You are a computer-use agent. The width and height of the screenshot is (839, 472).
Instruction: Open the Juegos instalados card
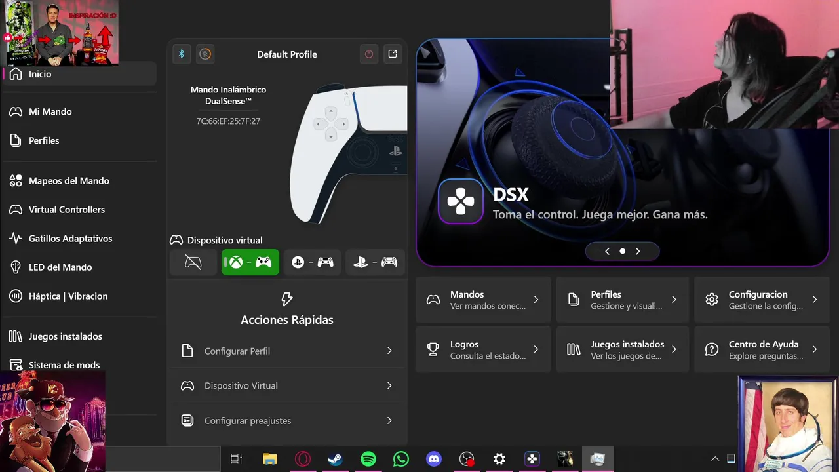pos(623,349)
